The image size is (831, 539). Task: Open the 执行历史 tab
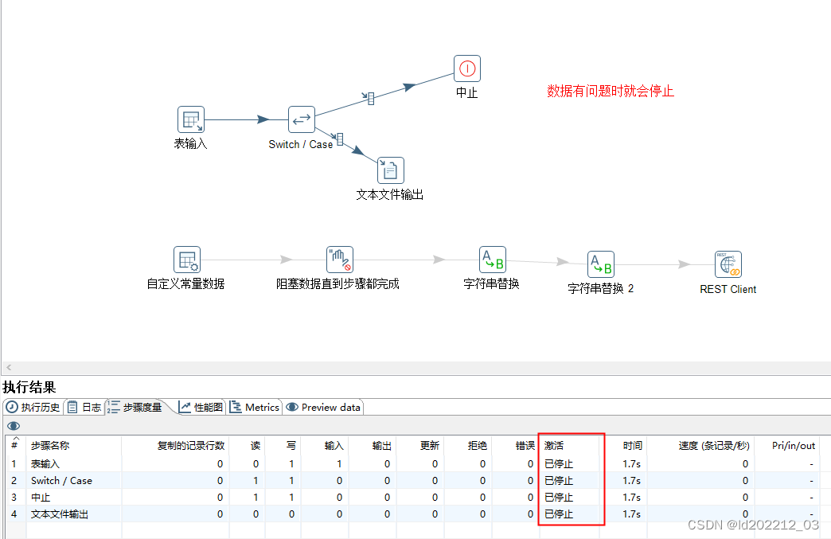(x=33, y=407)
